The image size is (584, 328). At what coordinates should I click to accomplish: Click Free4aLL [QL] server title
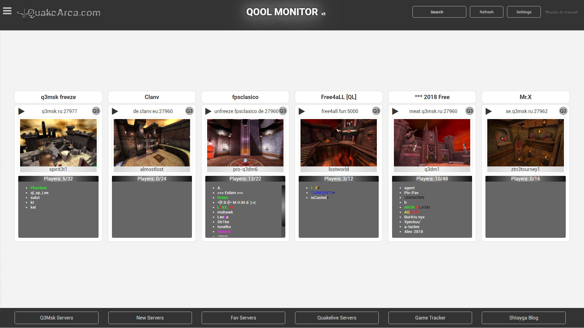[339, 97]
